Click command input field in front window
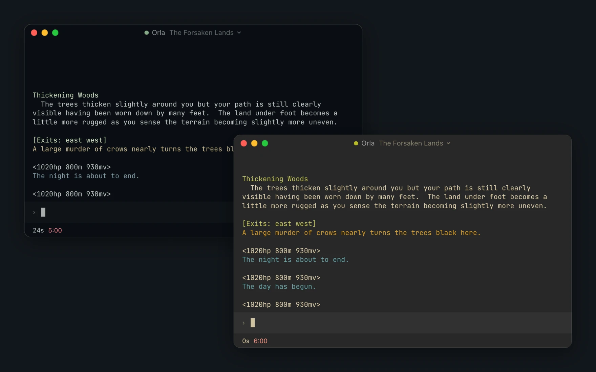 [403, 323]
